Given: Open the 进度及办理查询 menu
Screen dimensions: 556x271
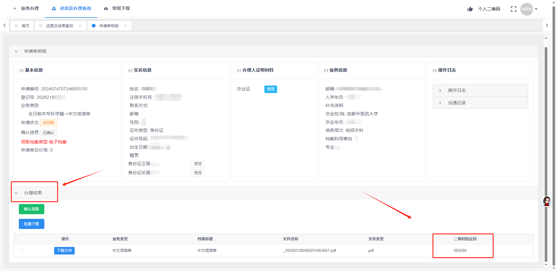Looking at the screenshot, I should click(x=71, y=9).
